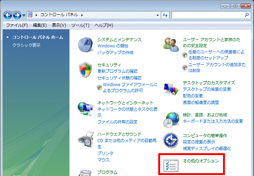Click the Forward navigation arrow button
Viewport: 254px width, 176px height.
click(x=17, y=15)
